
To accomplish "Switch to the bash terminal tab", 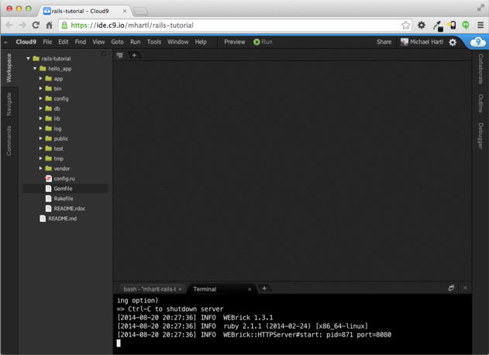I will click(150, 289).
